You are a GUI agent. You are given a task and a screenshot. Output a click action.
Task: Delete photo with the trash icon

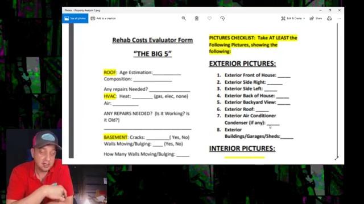pyautogui.click(x=197, y=19)
